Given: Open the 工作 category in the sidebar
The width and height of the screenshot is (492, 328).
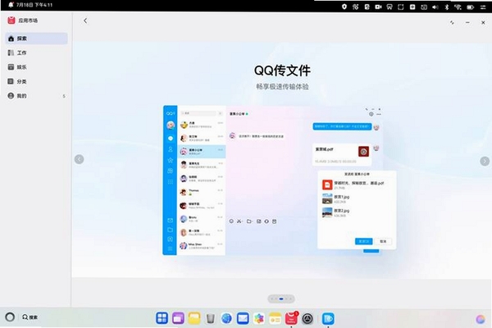Looking at the screenshot, I should (36, 52).
